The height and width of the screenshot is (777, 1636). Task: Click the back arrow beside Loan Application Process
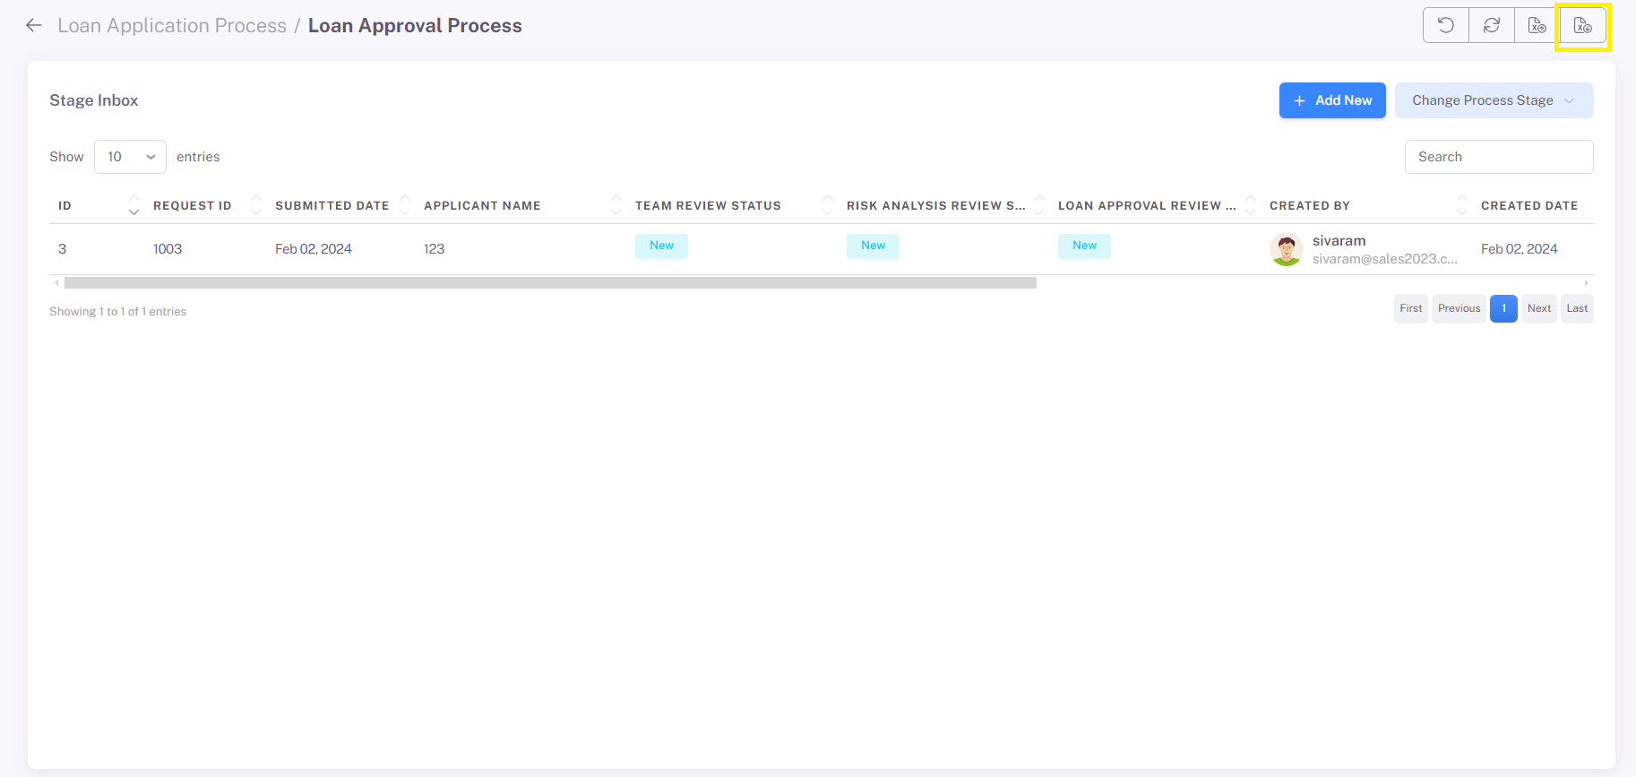pyautogui.click(x=34, y=25)
